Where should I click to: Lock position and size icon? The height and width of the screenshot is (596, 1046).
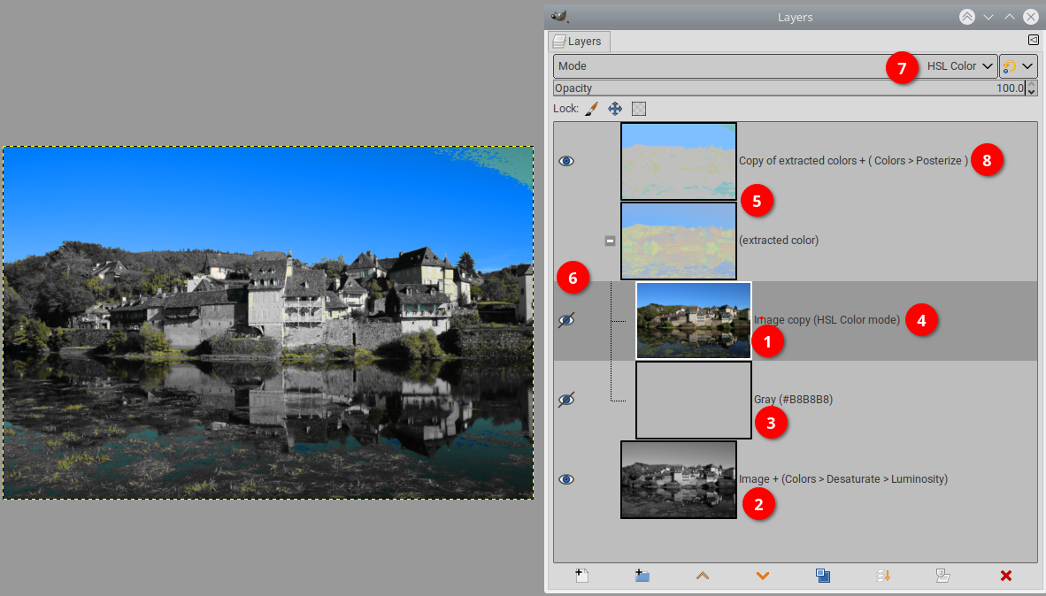point(615,109)
